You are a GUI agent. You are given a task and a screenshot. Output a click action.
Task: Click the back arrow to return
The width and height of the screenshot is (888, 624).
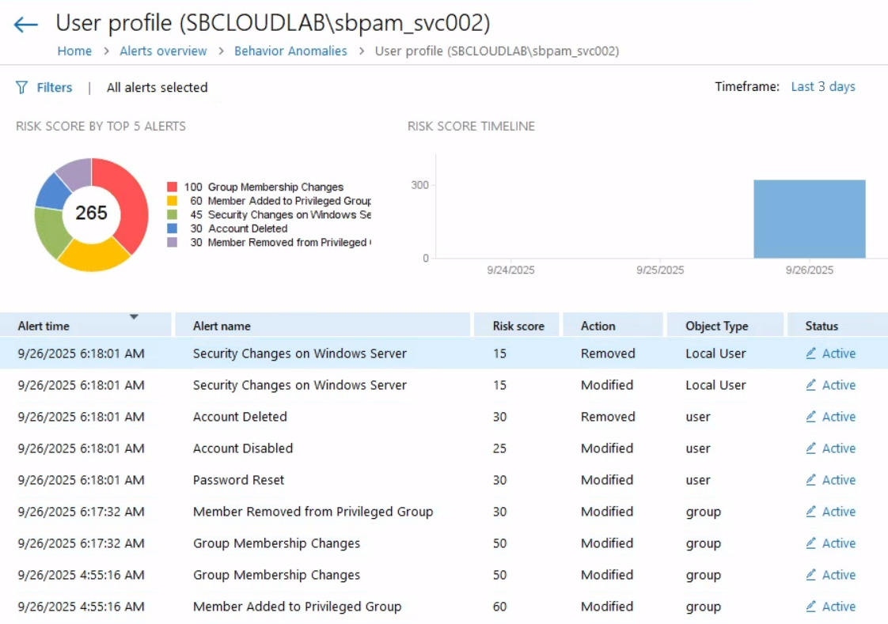click(25, 25)
